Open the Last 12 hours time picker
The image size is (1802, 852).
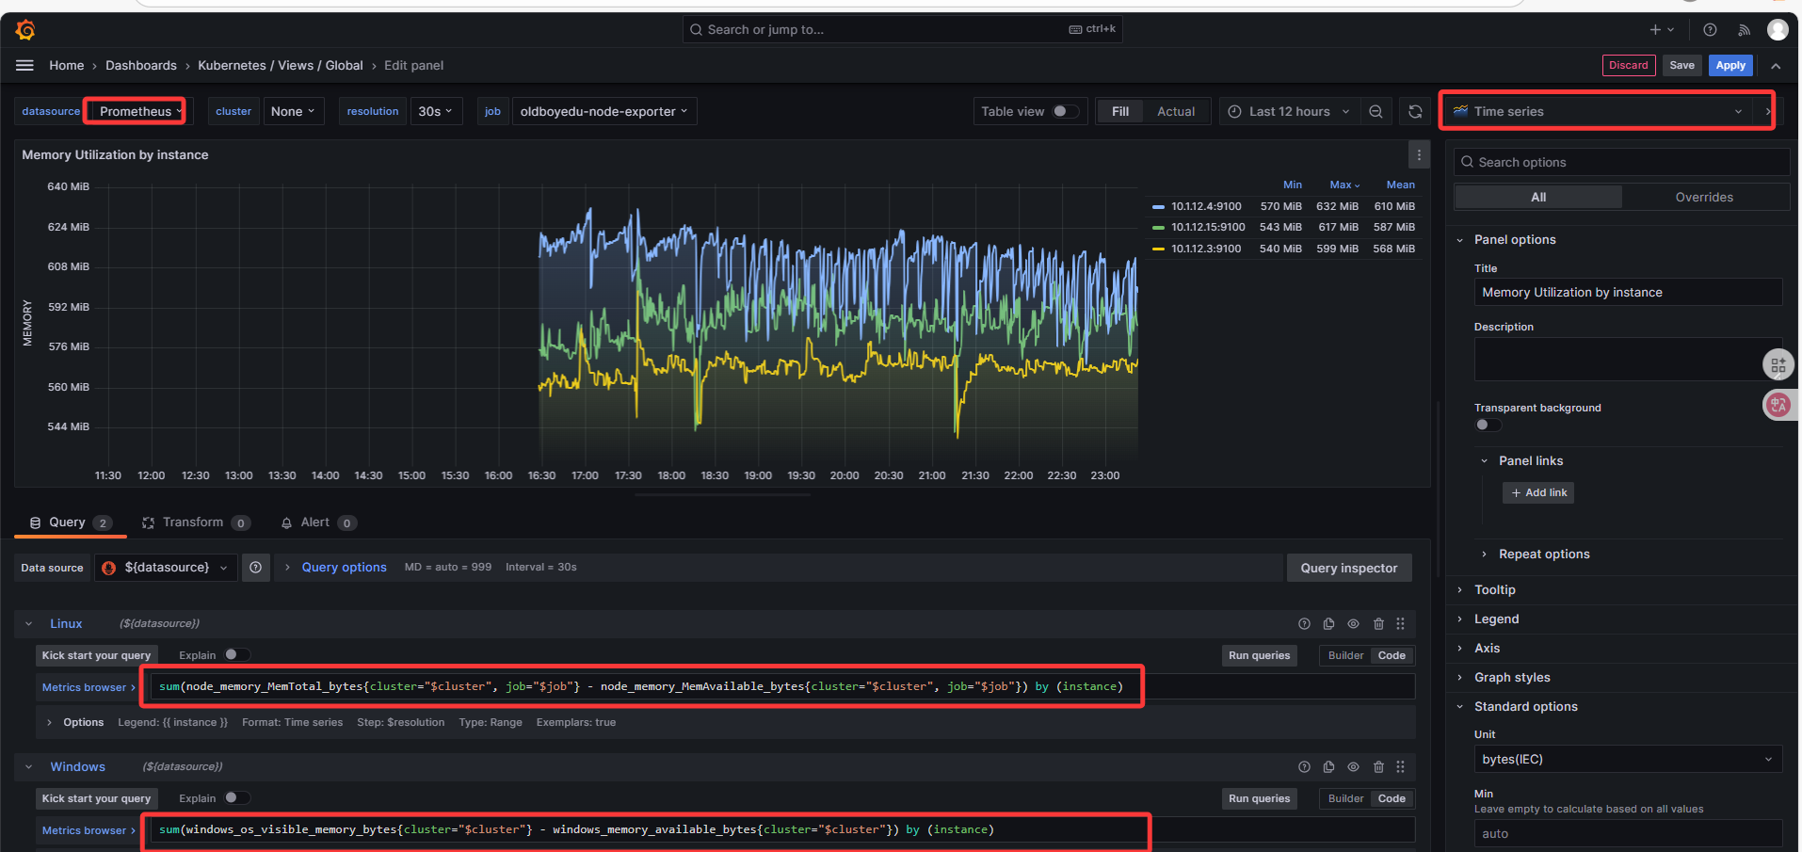1289,111
